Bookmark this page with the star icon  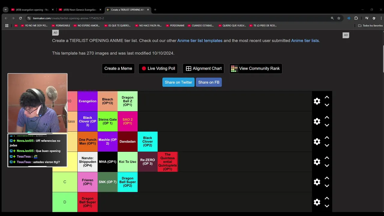(x=339, y=18)
